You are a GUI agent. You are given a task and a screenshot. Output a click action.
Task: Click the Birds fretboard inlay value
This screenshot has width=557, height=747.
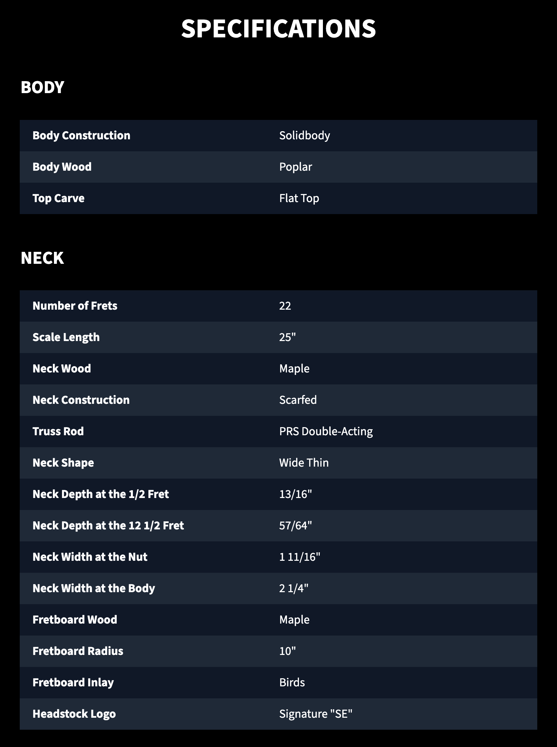pos(292,682)
